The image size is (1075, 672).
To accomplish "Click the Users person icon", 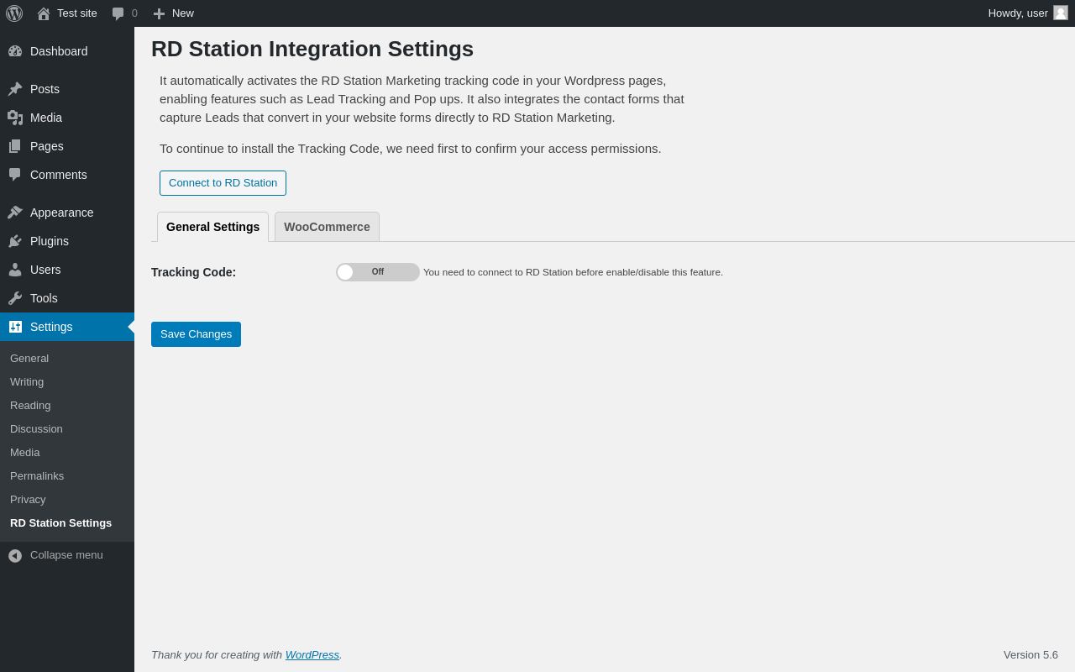I will point(15,270).
